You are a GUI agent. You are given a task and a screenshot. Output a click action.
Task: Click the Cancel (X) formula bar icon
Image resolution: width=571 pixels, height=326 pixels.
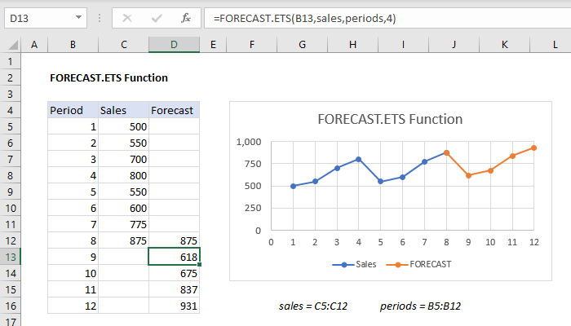(x=127, y=18)
